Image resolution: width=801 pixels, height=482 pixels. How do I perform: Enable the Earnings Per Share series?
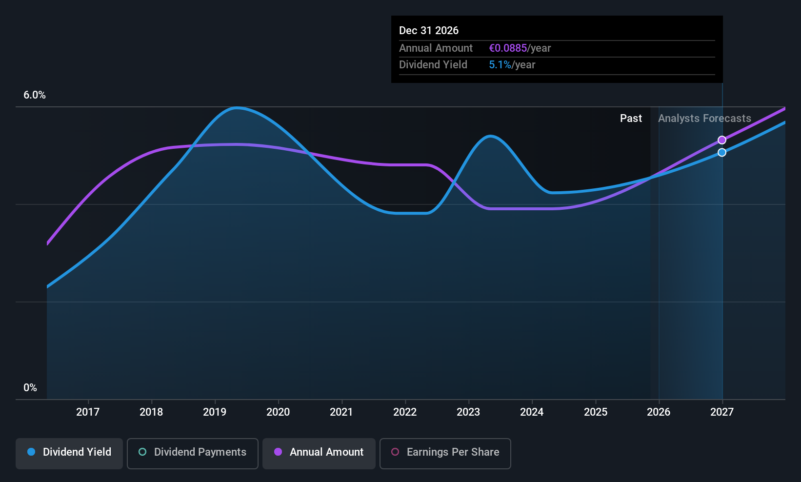coord(445,453)
